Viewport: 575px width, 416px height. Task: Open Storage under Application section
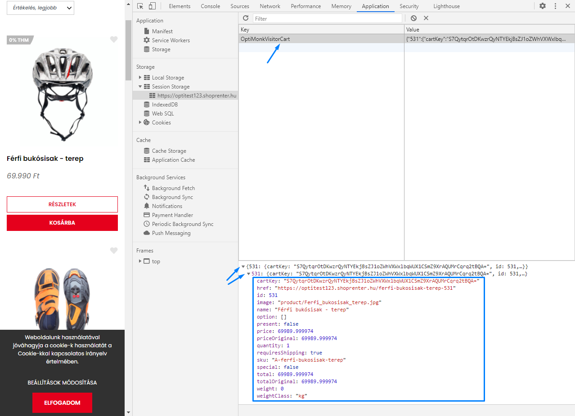click(x=161, y=49)
